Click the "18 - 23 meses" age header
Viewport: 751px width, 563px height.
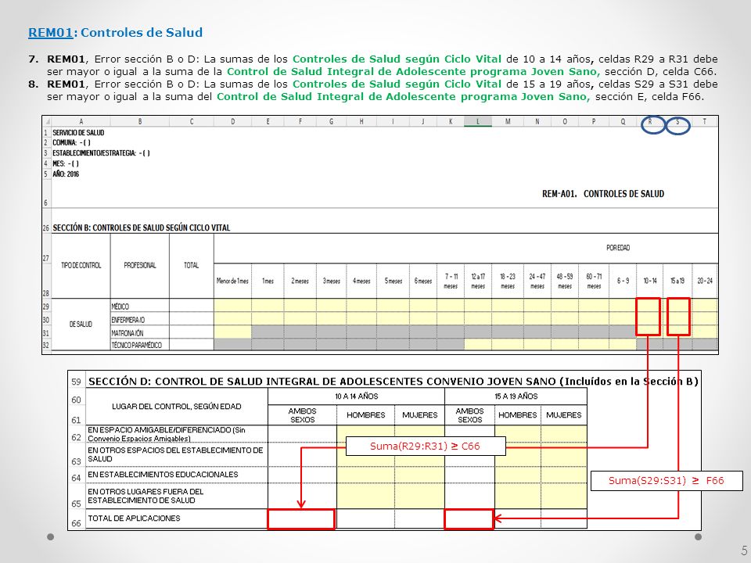click(x=508, y=281)
